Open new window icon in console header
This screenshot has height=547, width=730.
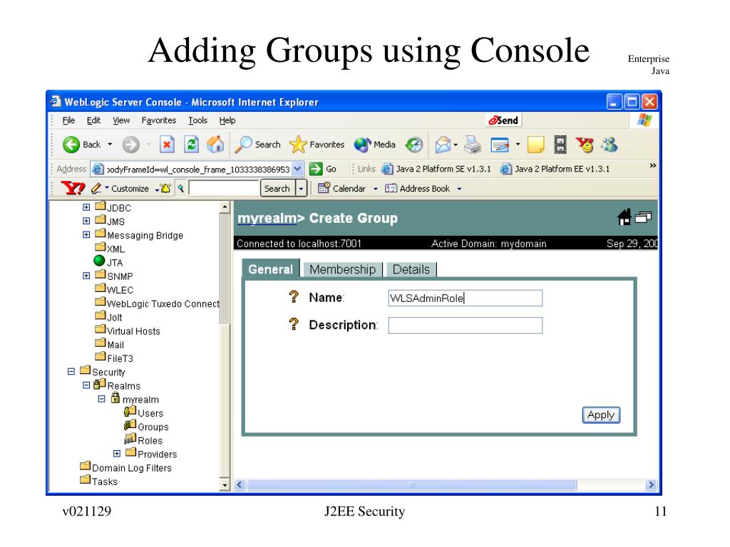click(x=644, y=217)
